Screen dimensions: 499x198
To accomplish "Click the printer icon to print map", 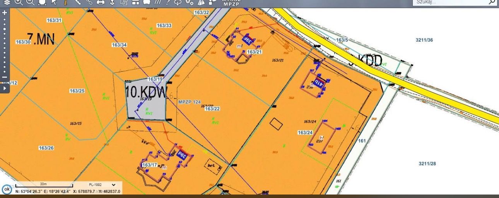I will click(x=101, y=2).
